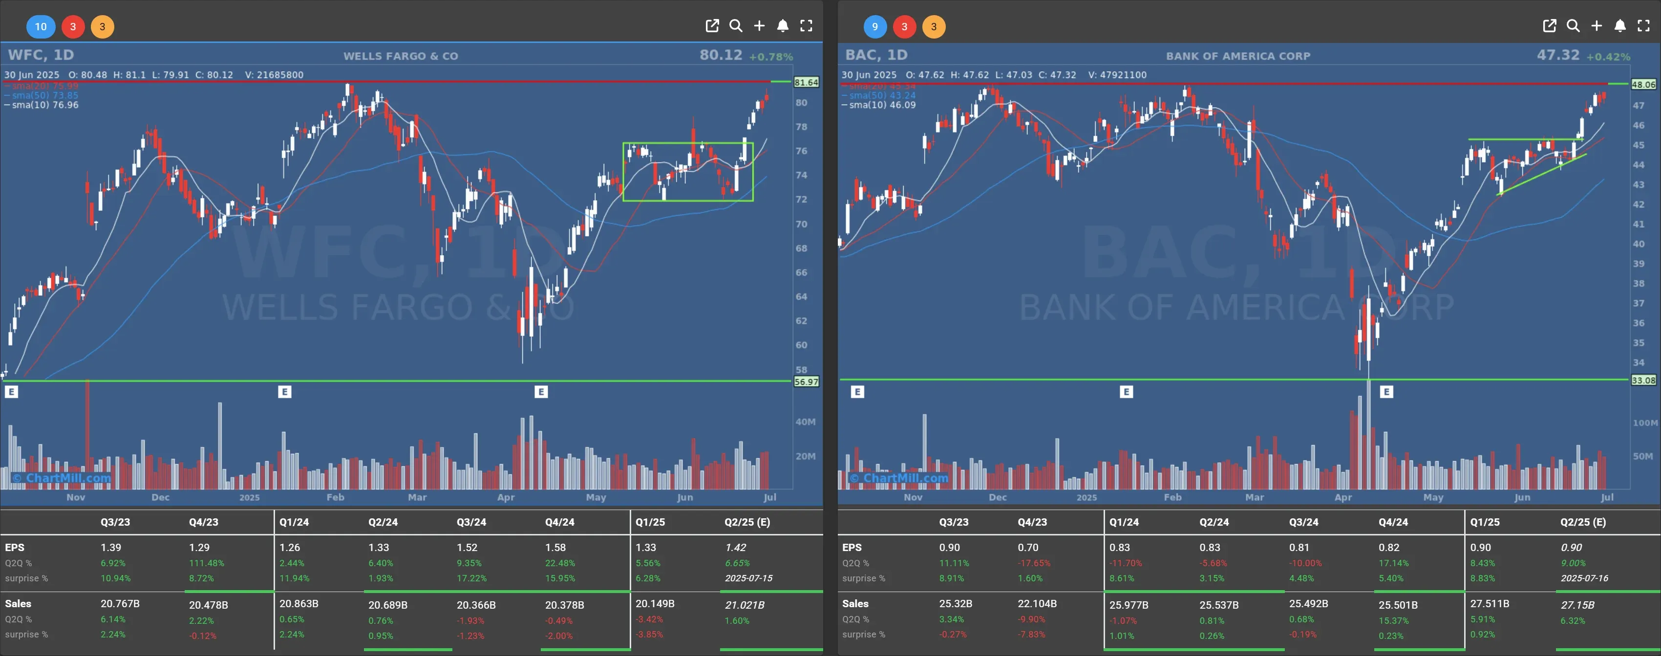This screenshot has width=1661, height=656.
Task: Click WFC Q1/25 sales 20.149B
Action: pos(655,604)
